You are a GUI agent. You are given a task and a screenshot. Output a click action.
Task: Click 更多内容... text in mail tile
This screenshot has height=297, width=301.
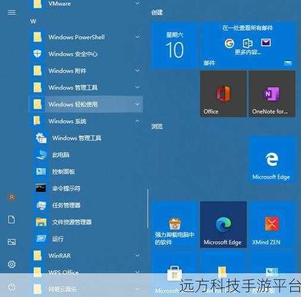tap(248, 52)
